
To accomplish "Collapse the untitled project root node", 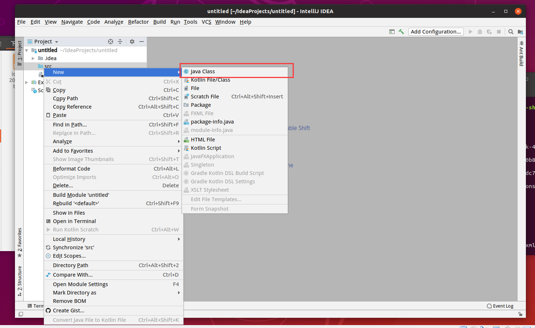I will (x=26, y=50).
